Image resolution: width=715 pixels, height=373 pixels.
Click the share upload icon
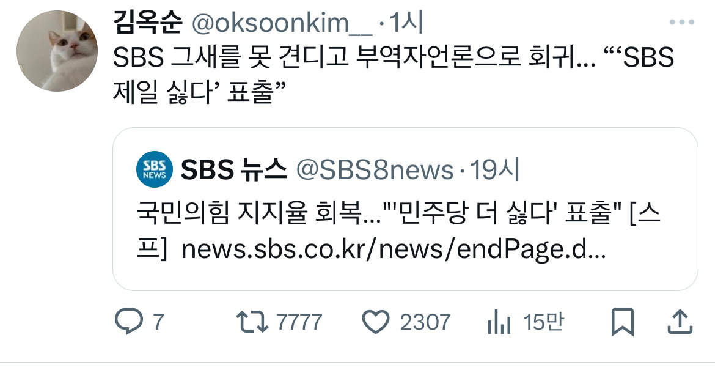[680, 322]
